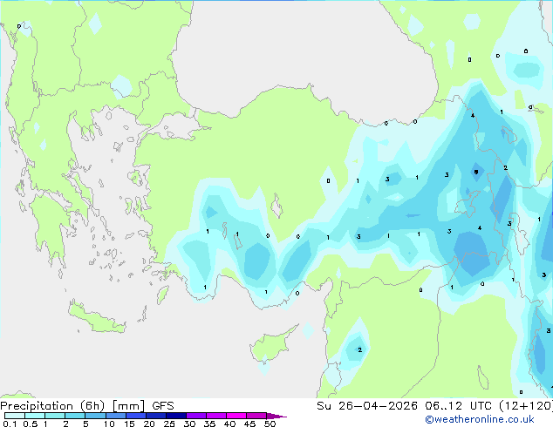Click the legend tick label "0.1"
Screen dimensions: 553x427
pyautogui.click(x=10, y=424)
